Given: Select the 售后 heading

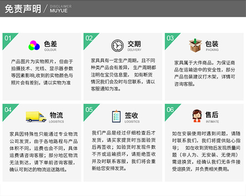Looking at the screenshot, I should [212, 114].
